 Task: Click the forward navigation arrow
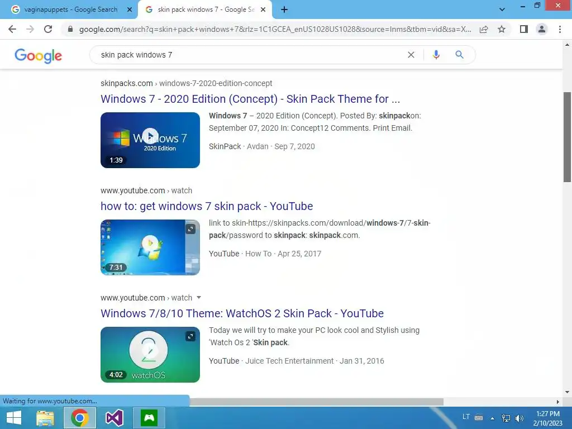[x=30, y=29]
